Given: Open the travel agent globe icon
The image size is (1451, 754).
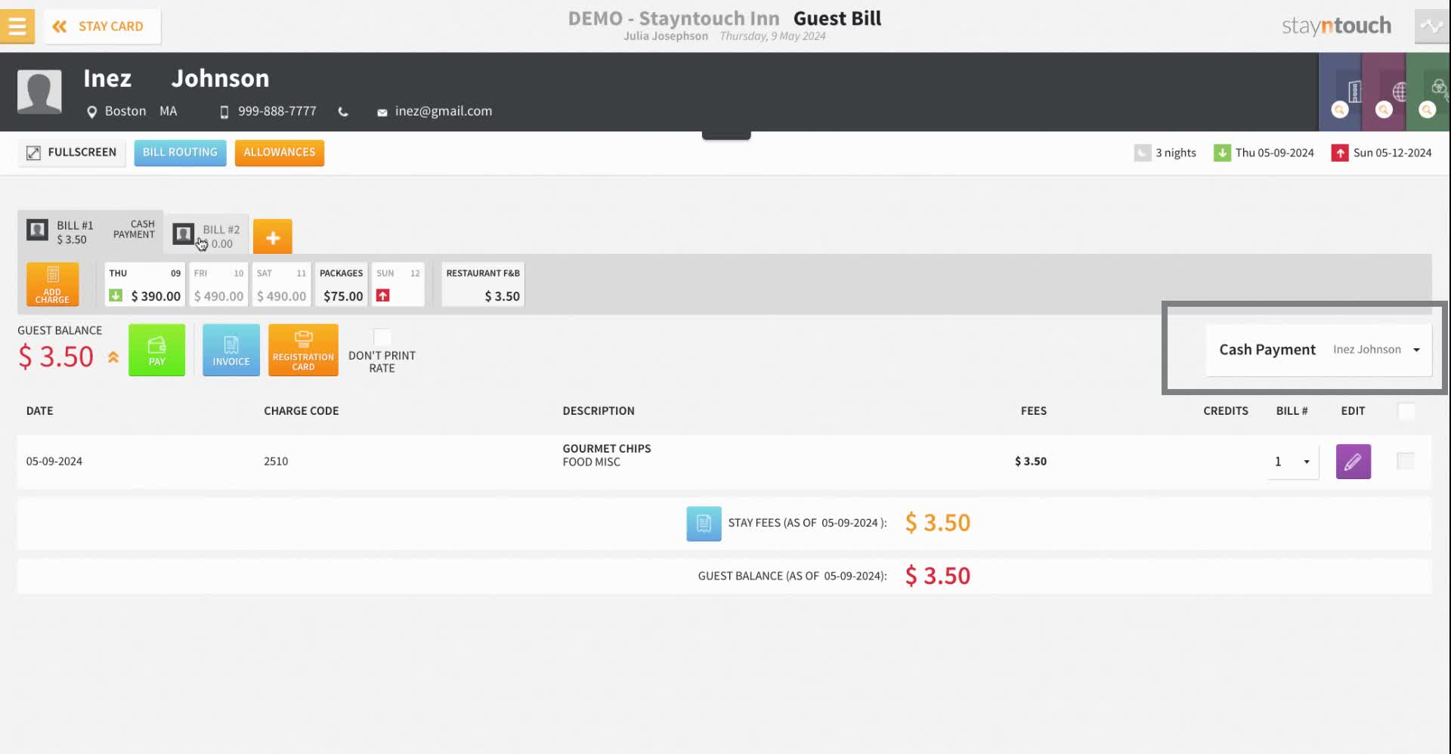Looking at the screenshot, I should pyautogui.click(x=1399, y=91).
